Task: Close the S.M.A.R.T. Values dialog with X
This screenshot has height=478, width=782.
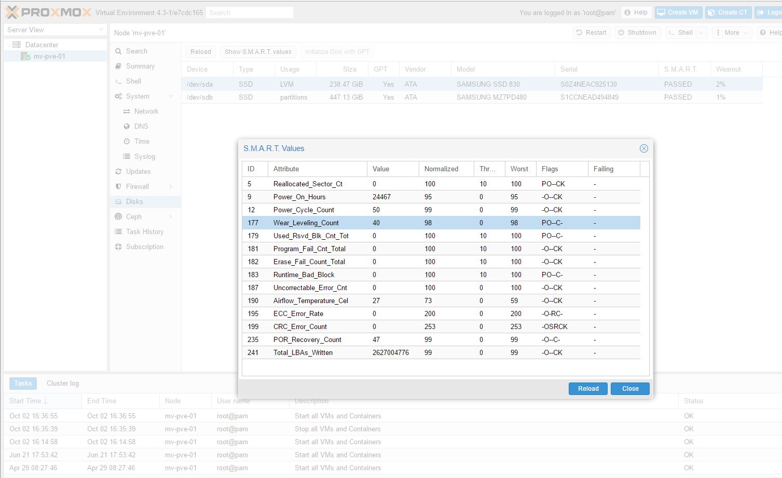Action: (643, 148)
